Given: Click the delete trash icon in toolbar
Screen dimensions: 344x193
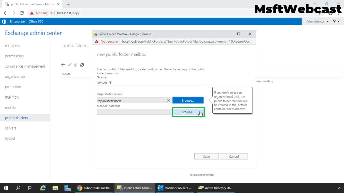Looking at the screenshot, I should [x=76, y=65].
